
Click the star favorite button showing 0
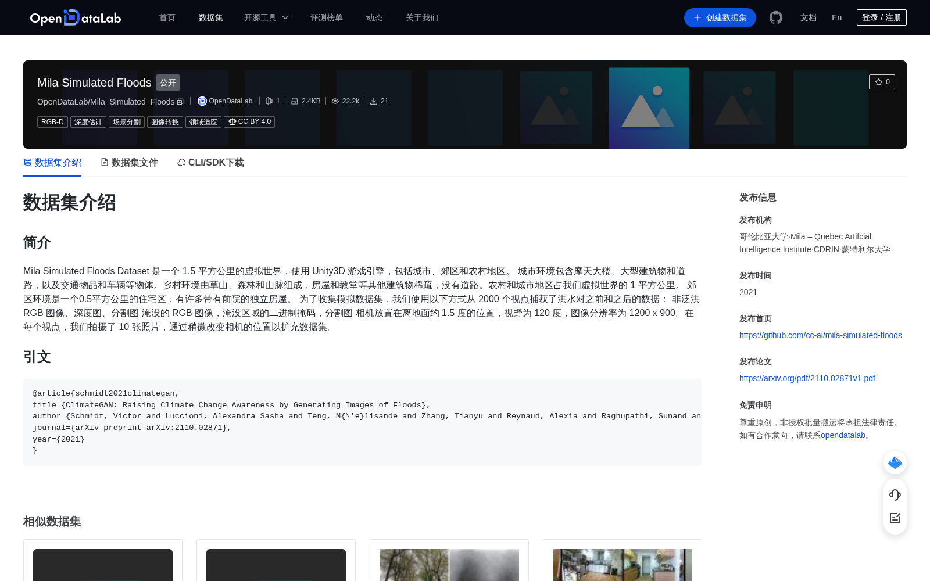click(882, 82)
